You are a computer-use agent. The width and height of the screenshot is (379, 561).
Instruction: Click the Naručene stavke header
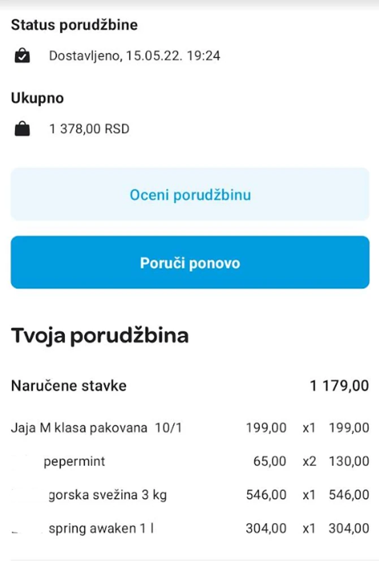[x=68, y=386]
